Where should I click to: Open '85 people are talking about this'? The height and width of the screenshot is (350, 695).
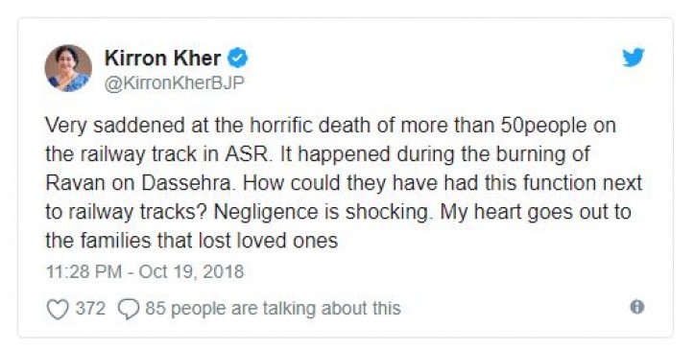tap(273, 309)
